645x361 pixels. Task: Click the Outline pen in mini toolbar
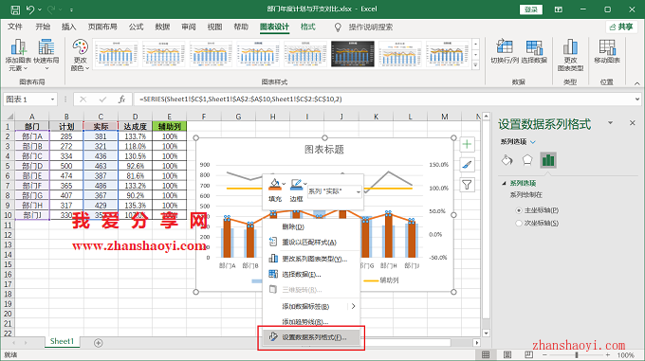(x=296, y=185)
